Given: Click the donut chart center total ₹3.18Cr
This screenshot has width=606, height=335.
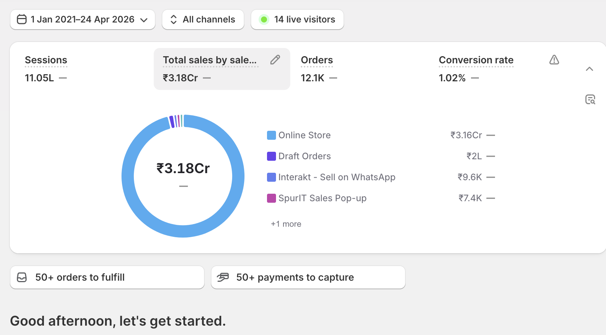Looking at the screenshot, I should (183, 169).
